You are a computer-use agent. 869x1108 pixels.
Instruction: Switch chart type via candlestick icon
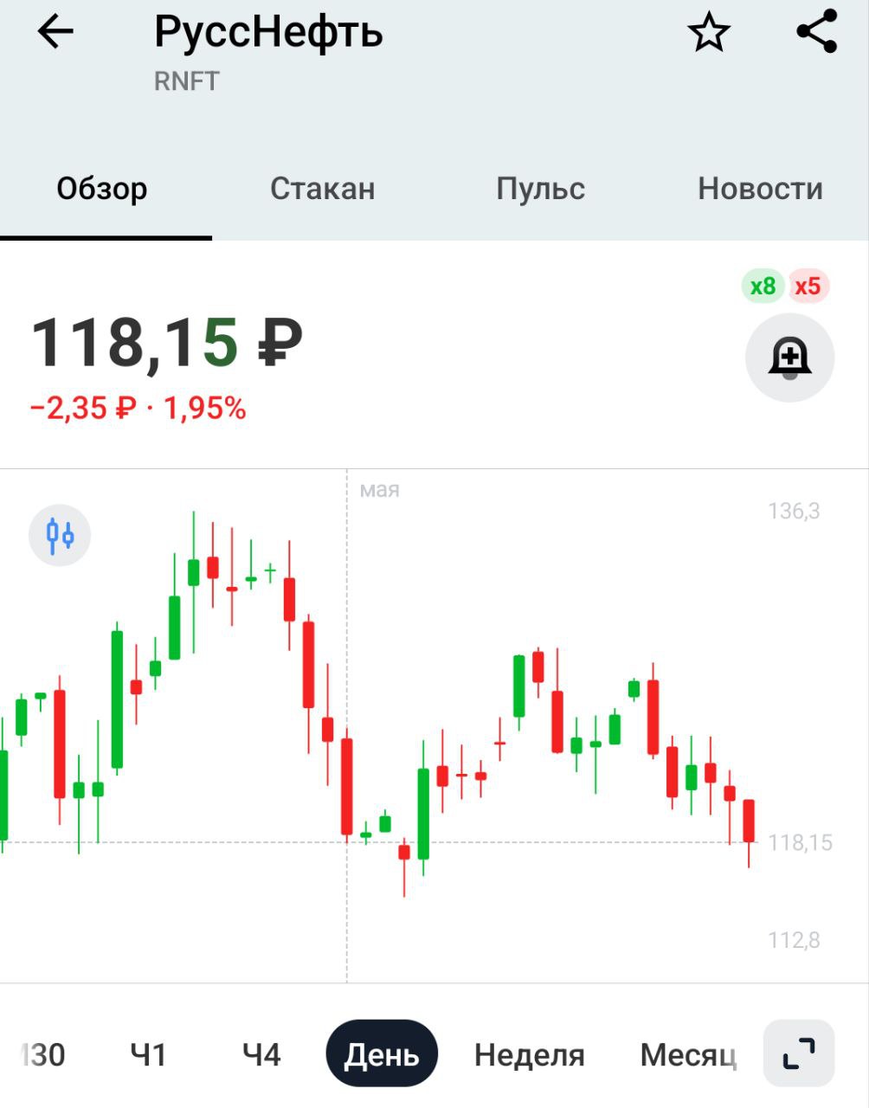pos(60,536)
